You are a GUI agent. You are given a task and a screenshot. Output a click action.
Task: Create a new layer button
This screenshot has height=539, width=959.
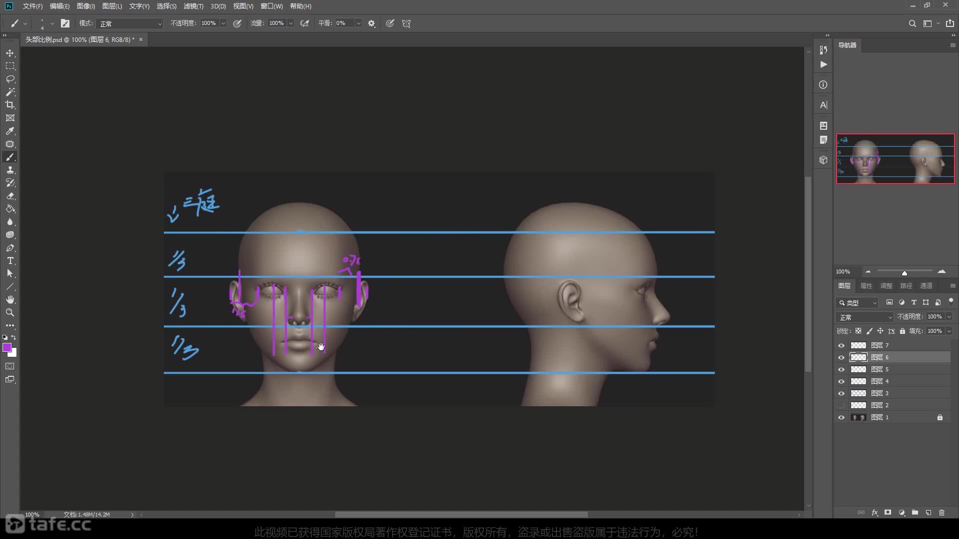click(928, 513)
